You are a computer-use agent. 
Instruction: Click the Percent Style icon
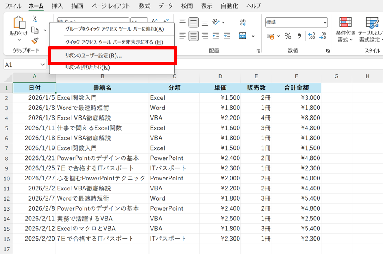[288, 36]
